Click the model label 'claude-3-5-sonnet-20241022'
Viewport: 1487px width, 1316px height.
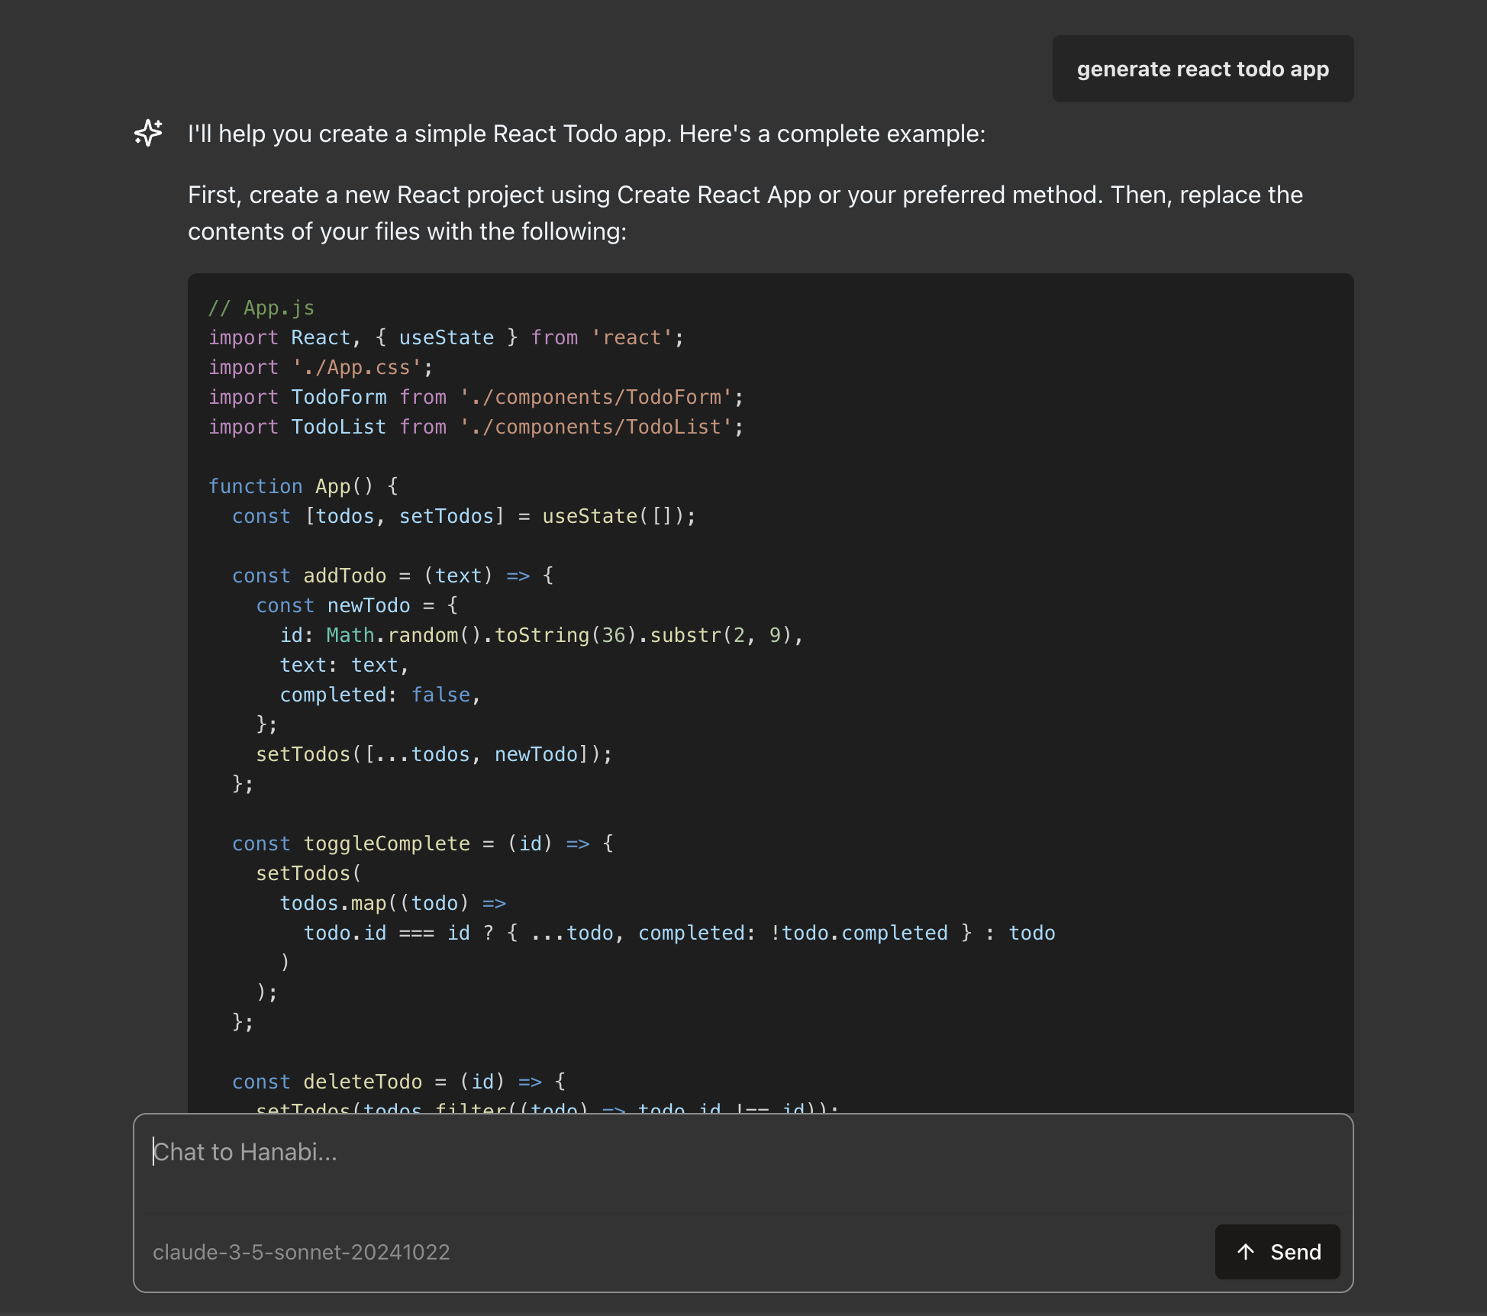pyautogui.click(x=302, y=1252)
